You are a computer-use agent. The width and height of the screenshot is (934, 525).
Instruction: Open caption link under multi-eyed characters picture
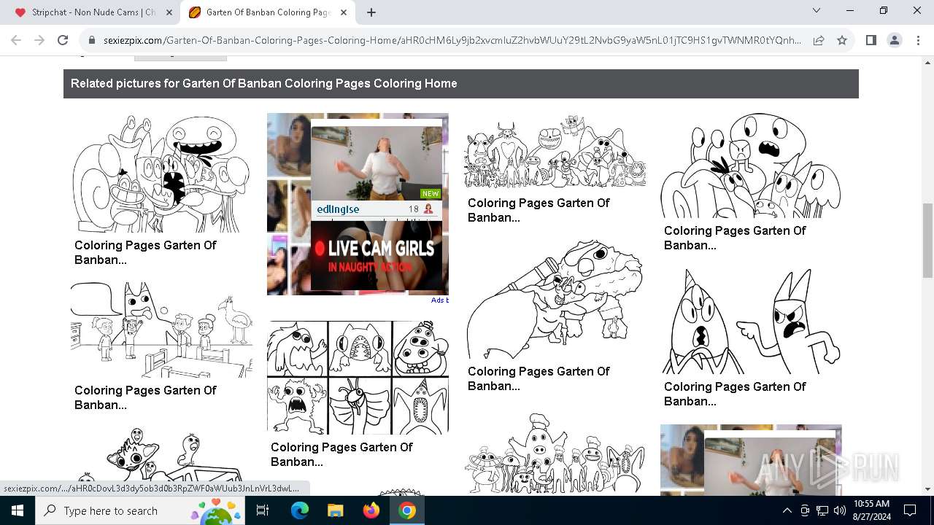pos(735,238)
